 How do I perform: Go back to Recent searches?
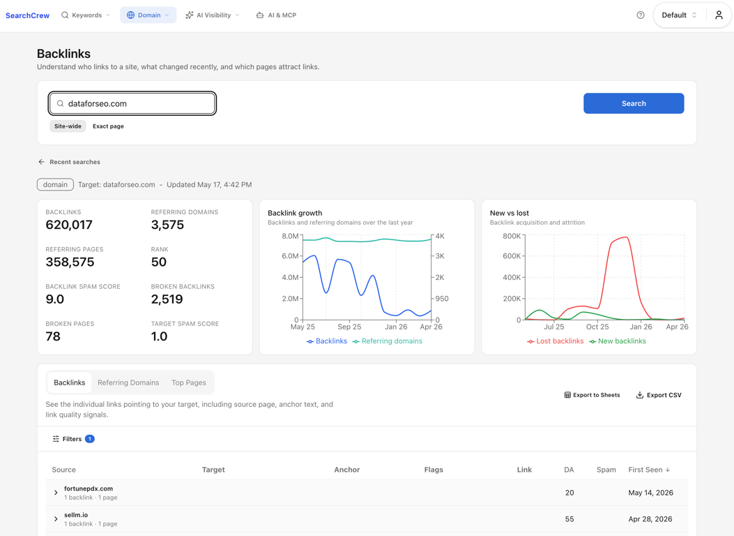click(x=69, y=162)
